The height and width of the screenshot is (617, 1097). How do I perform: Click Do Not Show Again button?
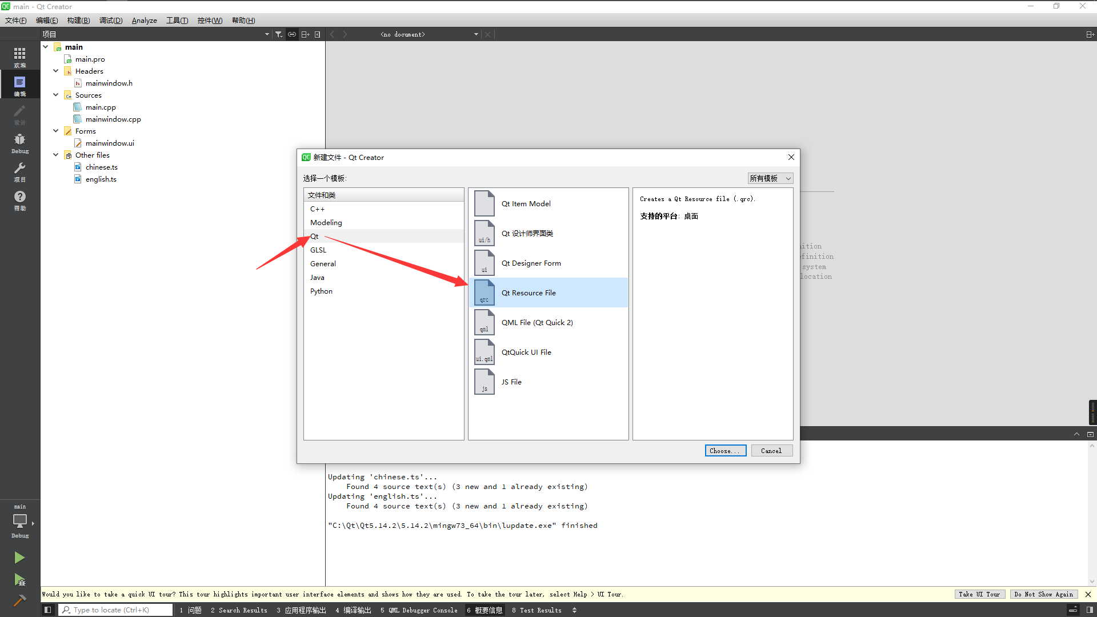[x=1044, y=594]
